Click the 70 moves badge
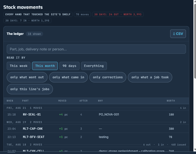Viewport: 196px width, 154px height. coord(82,14)
